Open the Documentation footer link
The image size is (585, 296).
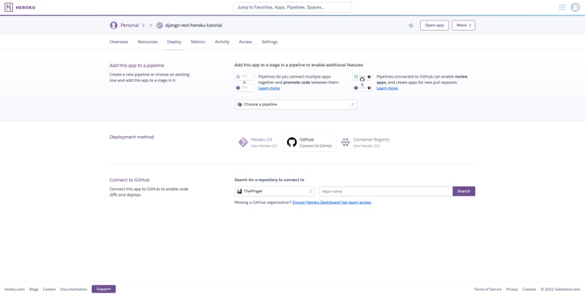coord(74,289)
